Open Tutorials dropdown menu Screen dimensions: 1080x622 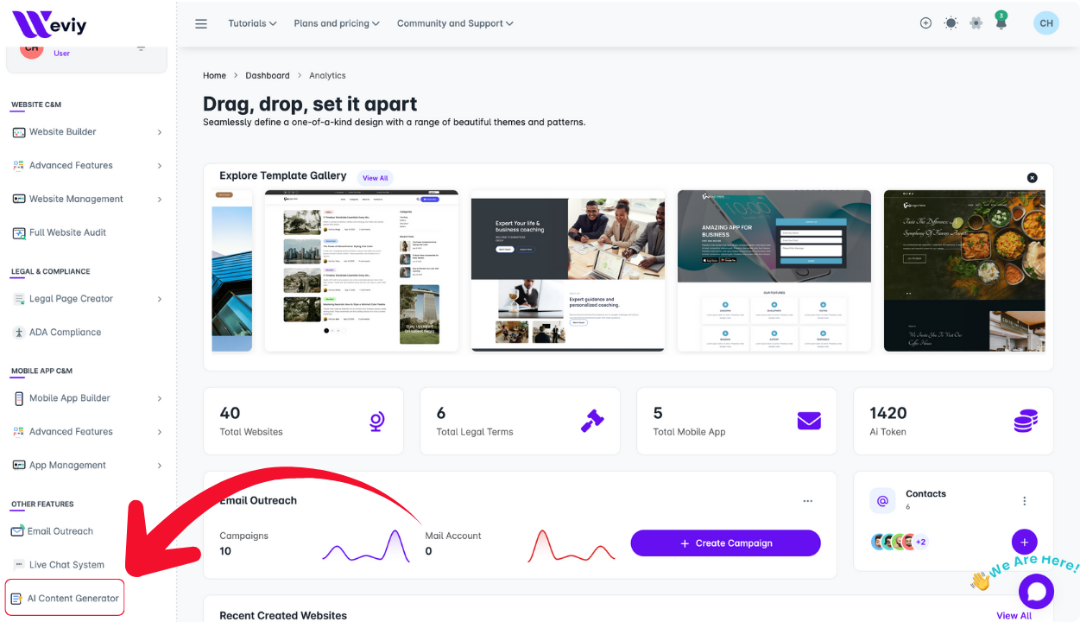(252, 23)
